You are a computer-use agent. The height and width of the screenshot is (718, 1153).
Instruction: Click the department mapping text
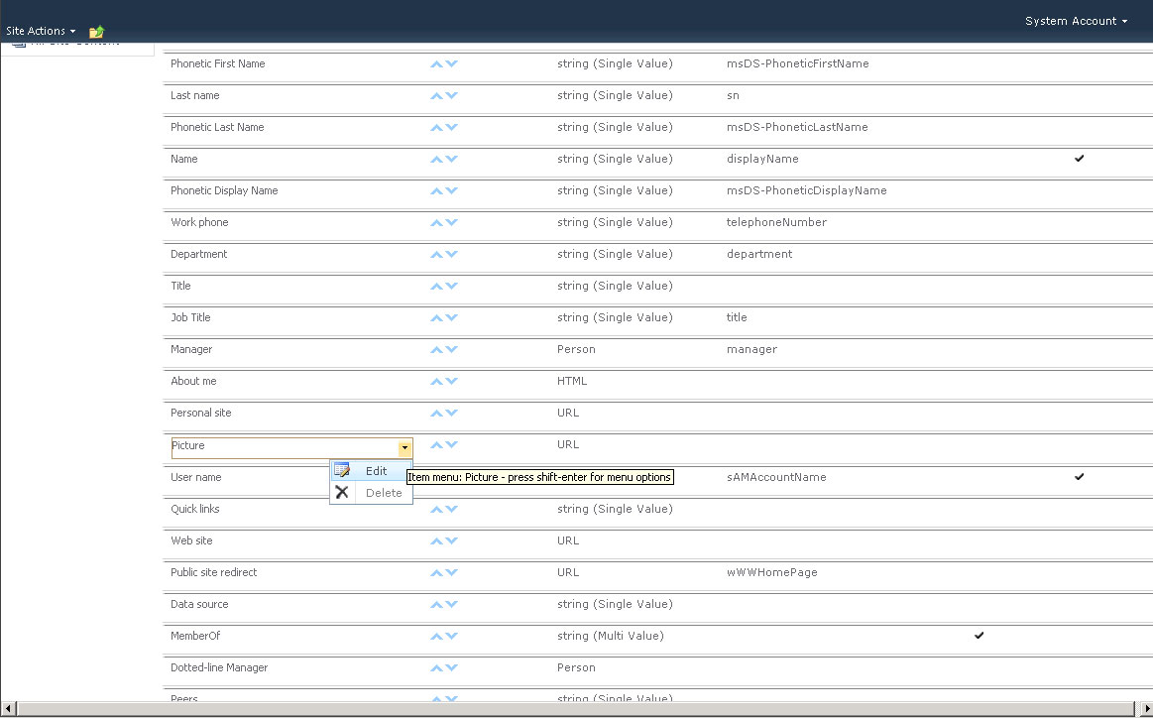(759, 255)
